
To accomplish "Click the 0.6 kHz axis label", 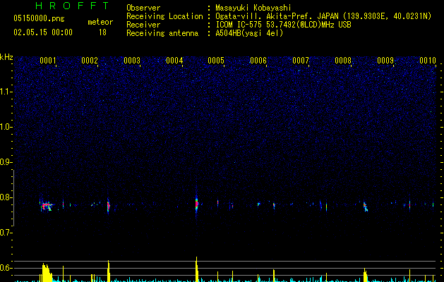I will pos(6,268).
